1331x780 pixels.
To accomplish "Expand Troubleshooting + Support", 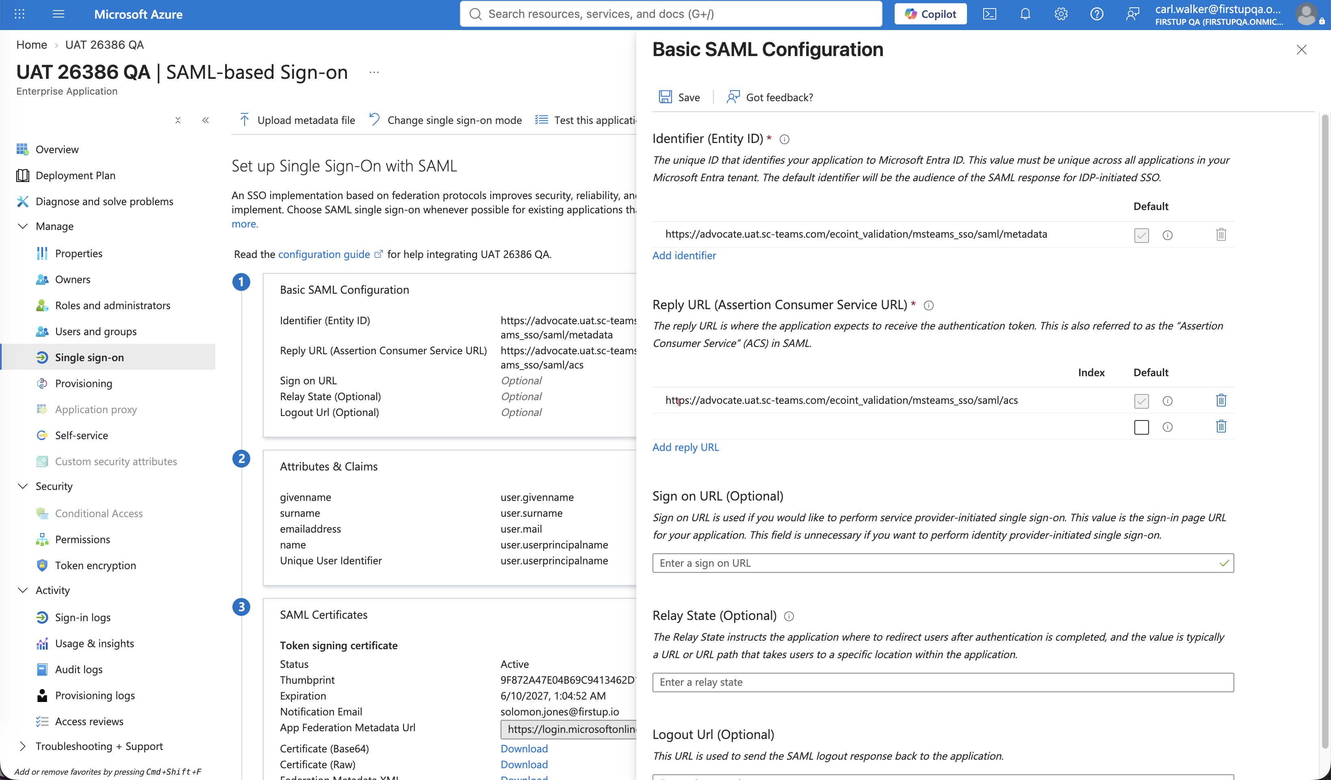I will (23, 746).
